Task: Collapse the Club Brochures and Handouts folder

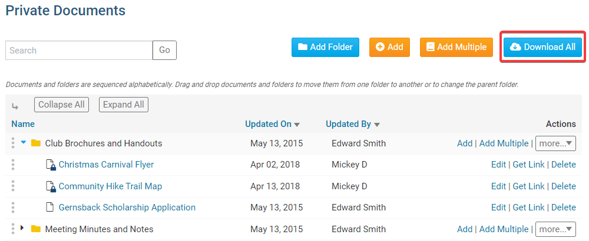Action: 24,143
